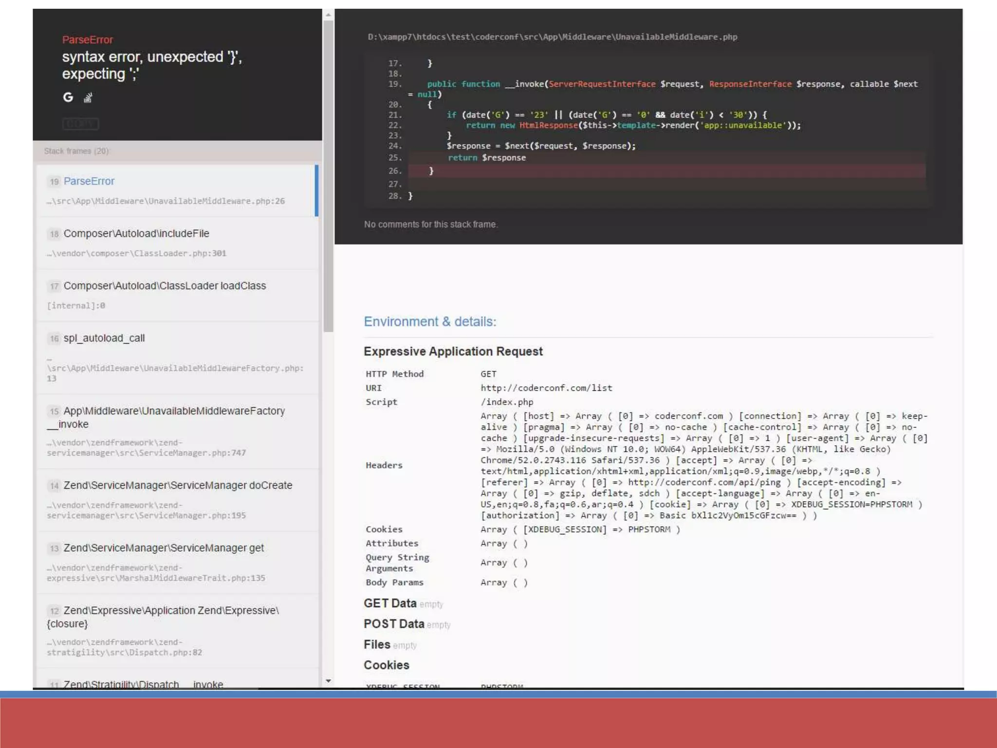Click the Environment & details heading
The image size is (997, 748).
coord(430,321)
